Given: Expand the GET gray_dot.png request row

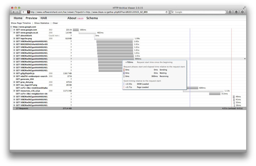Looking at the screenshot, I should point(14,82).
